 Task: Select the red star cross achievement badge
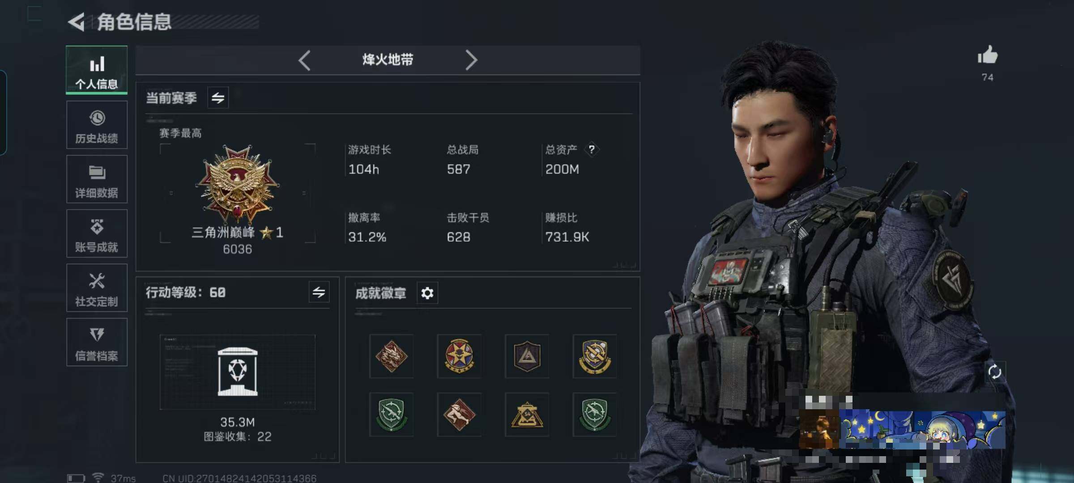[459, 356]
